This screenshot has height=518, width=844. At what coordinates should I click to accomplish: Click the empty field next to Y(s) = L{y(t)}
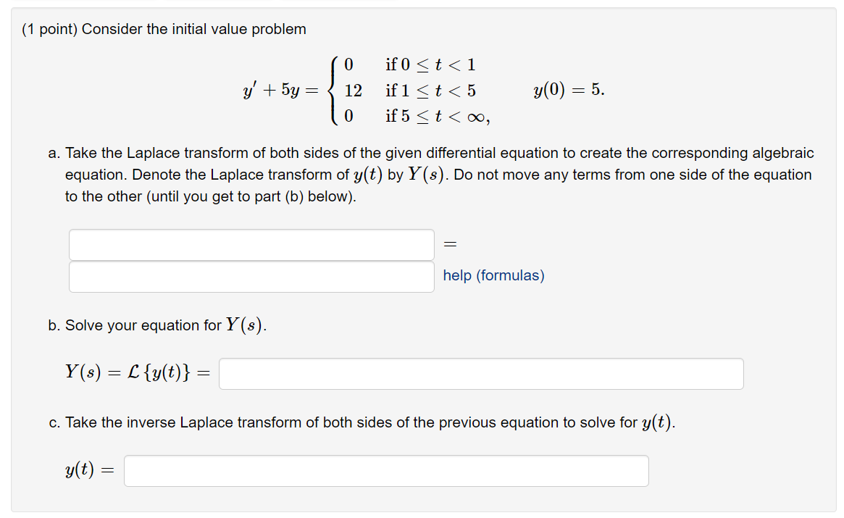(482, 373)
